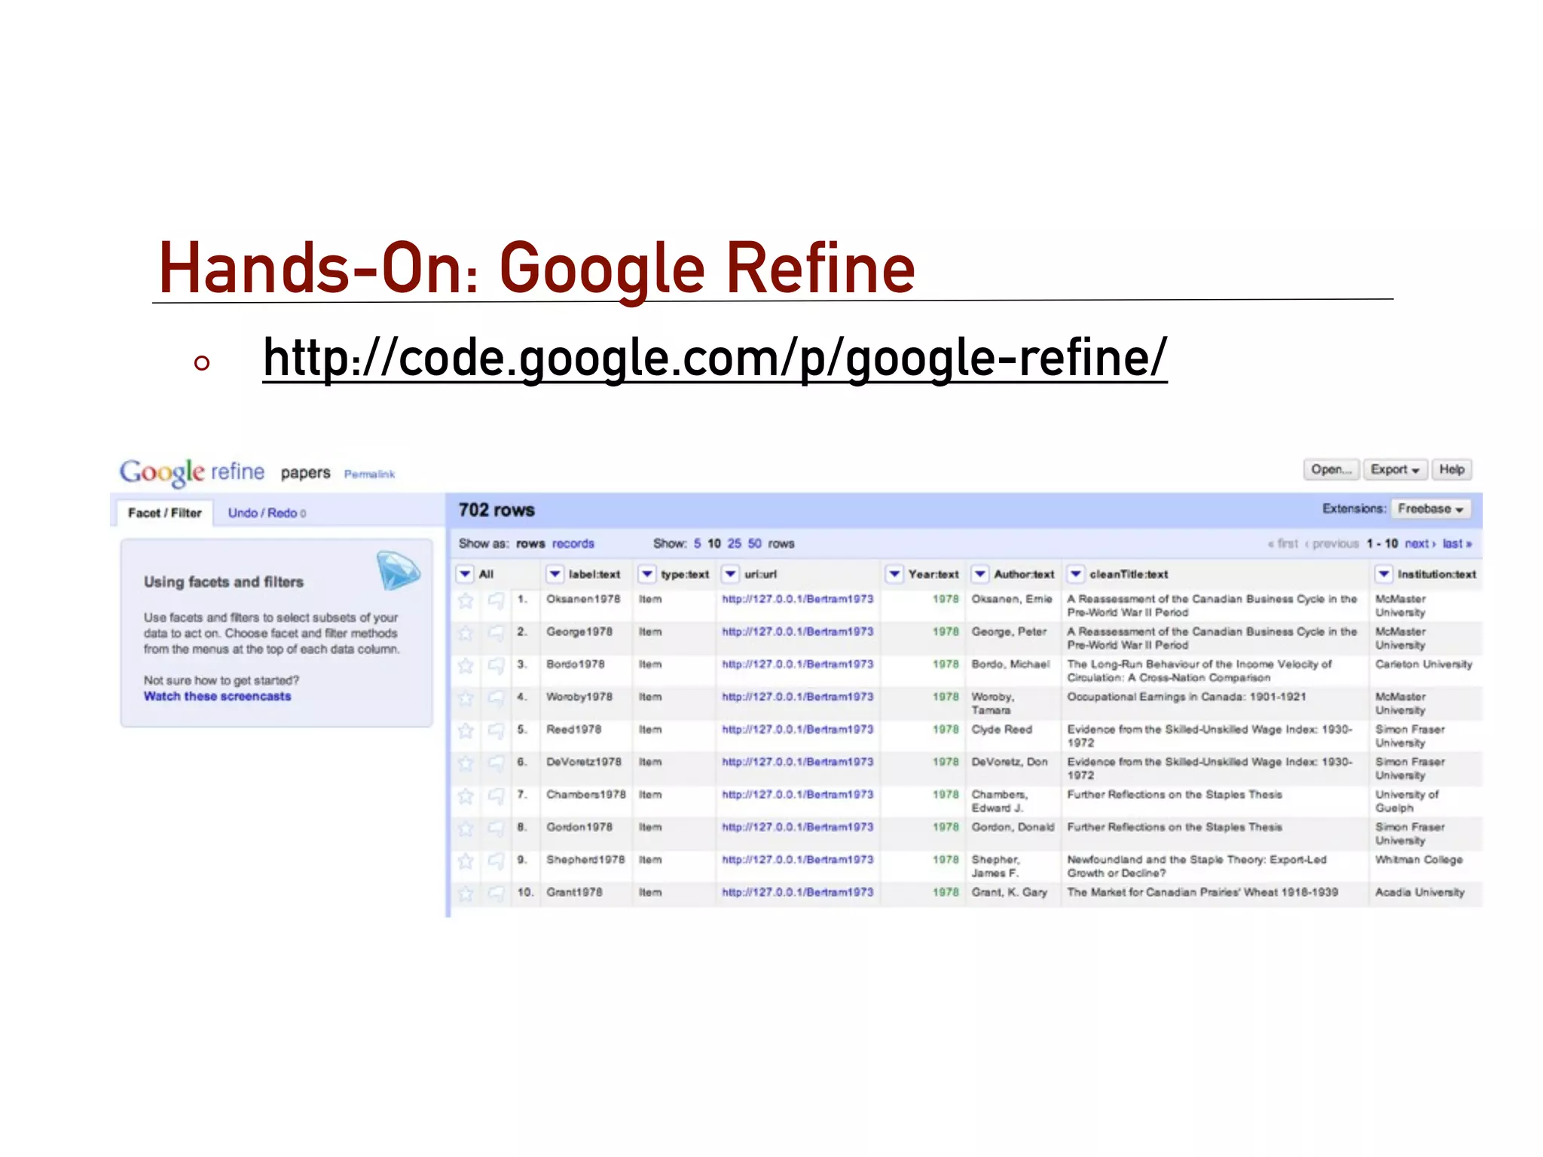Click the blue diamond facet icon
The width and height of the screenshot is (1543, 1157).
[x=398, y=570]
